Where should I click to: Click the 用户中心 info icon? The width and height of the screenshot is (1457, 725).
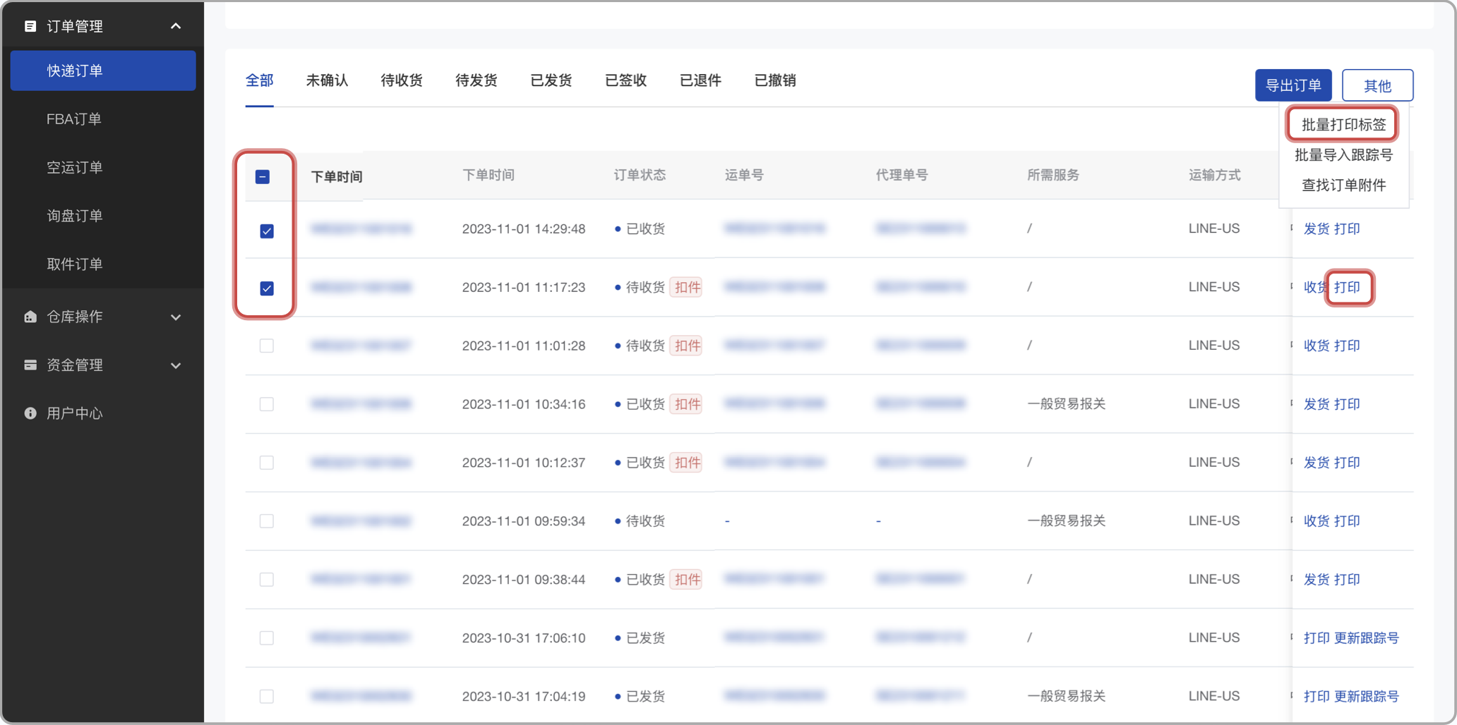30,413
